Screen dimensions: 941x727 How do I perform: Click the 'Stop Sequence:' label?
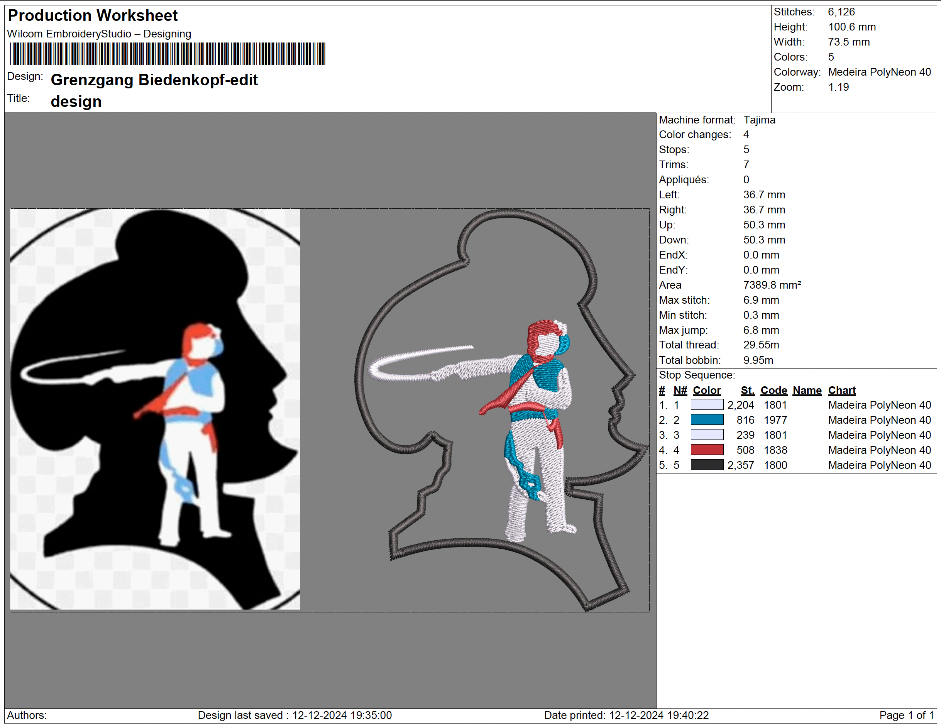(x=697, y=375)
